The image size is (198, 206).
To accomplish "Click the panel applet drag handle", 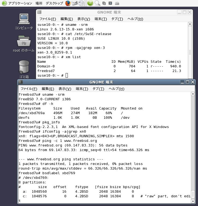I will 86,3.
